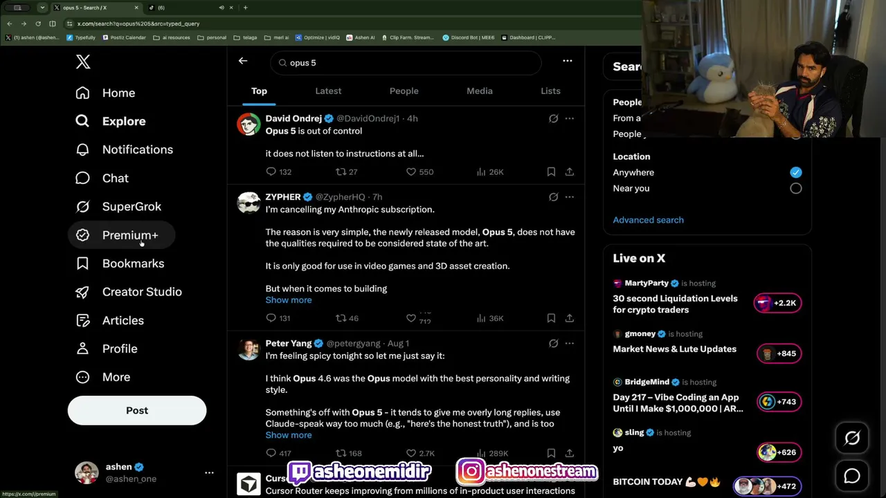Open the floating chat drawer button
Viewport: 886px width, 498px height.
pos(852,476)
